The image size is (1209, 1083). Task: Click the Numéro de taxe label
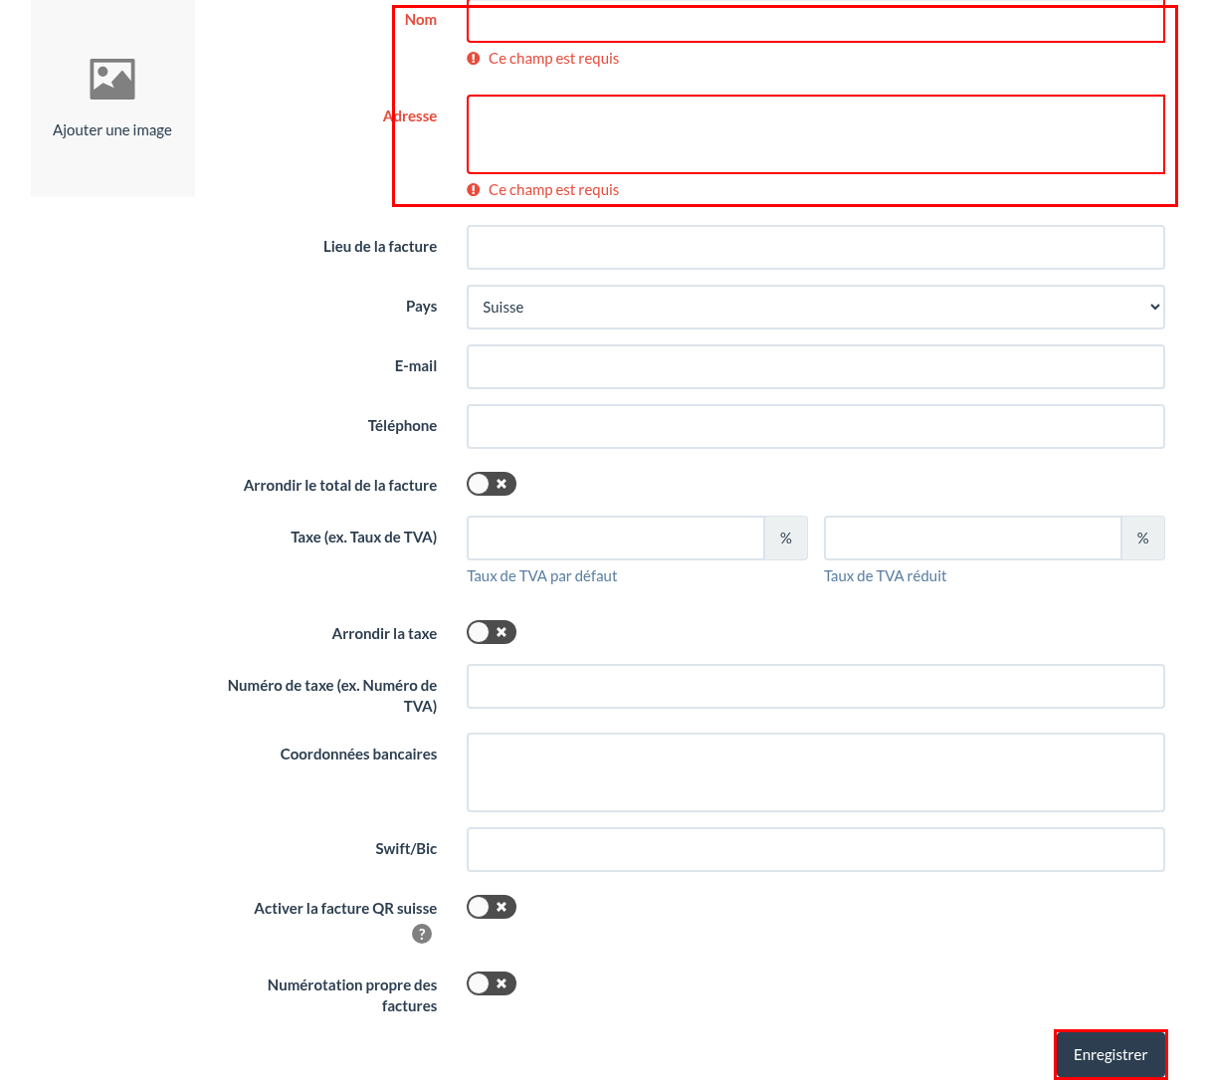[x=332, y=696]
